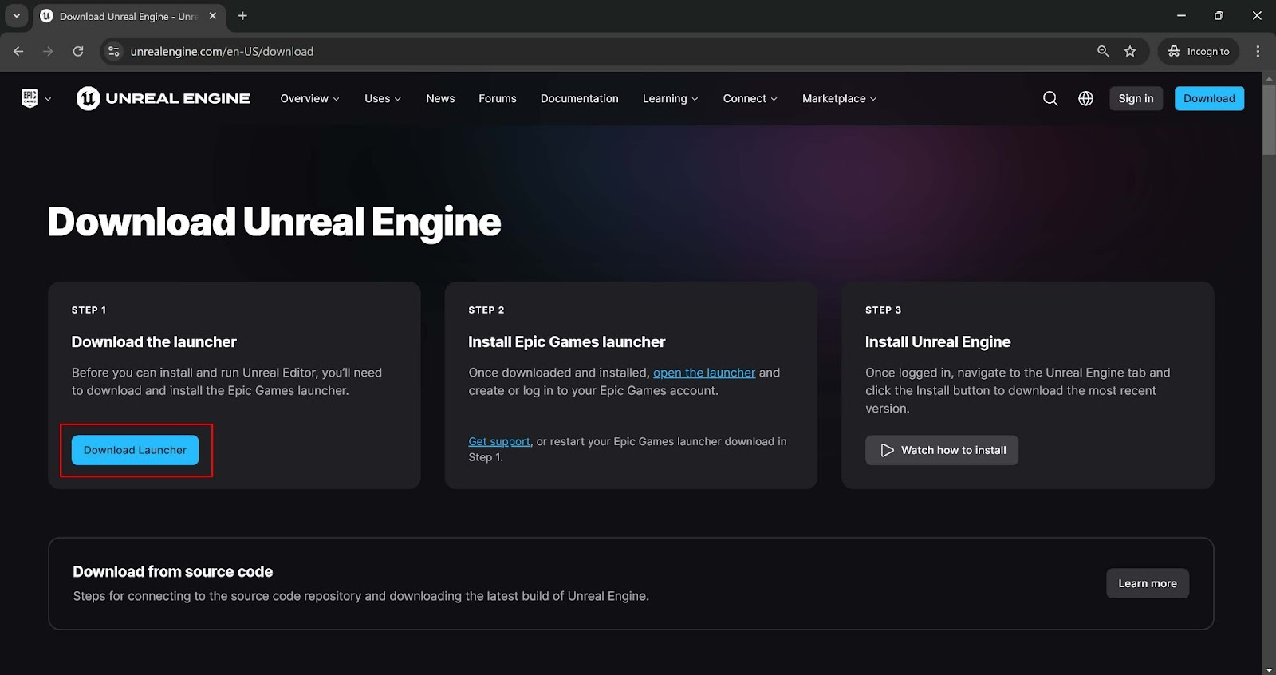This screenshot has width=1276, height=675.
Task: Open the browser zoom magnifier icon
Action: [x=1103, y=51]
